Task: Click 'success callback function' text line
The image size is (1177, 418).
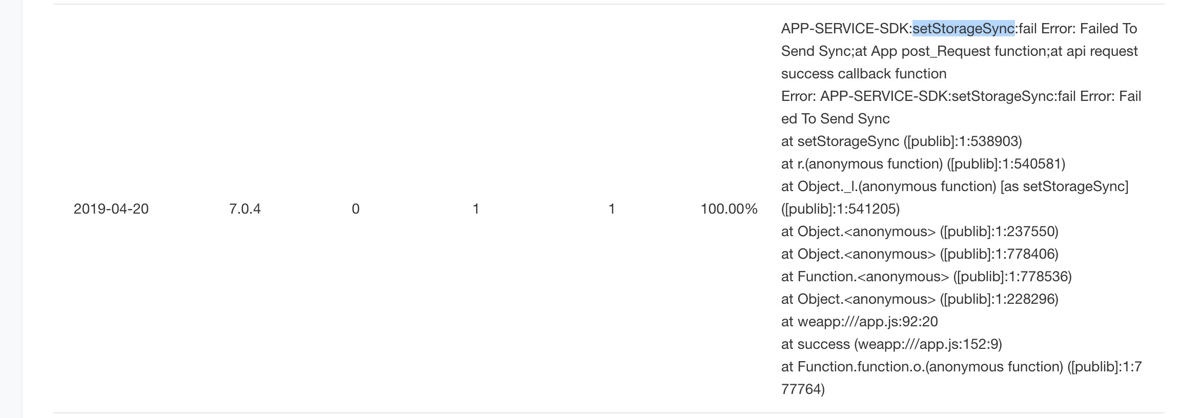Action: [x=864, y=74]
